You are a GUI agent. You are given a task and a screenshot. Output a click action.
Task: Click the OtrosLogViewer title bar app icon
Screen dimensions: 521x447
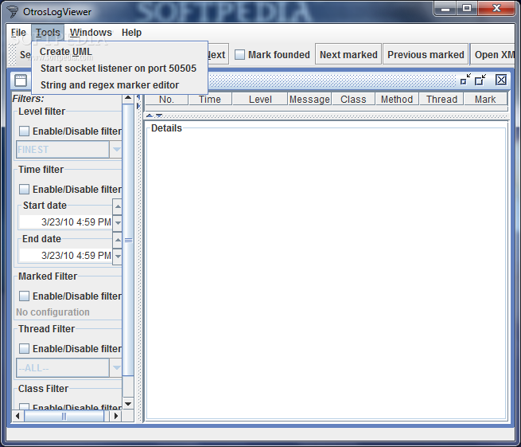pyautogui.click(x=13, y=12)
